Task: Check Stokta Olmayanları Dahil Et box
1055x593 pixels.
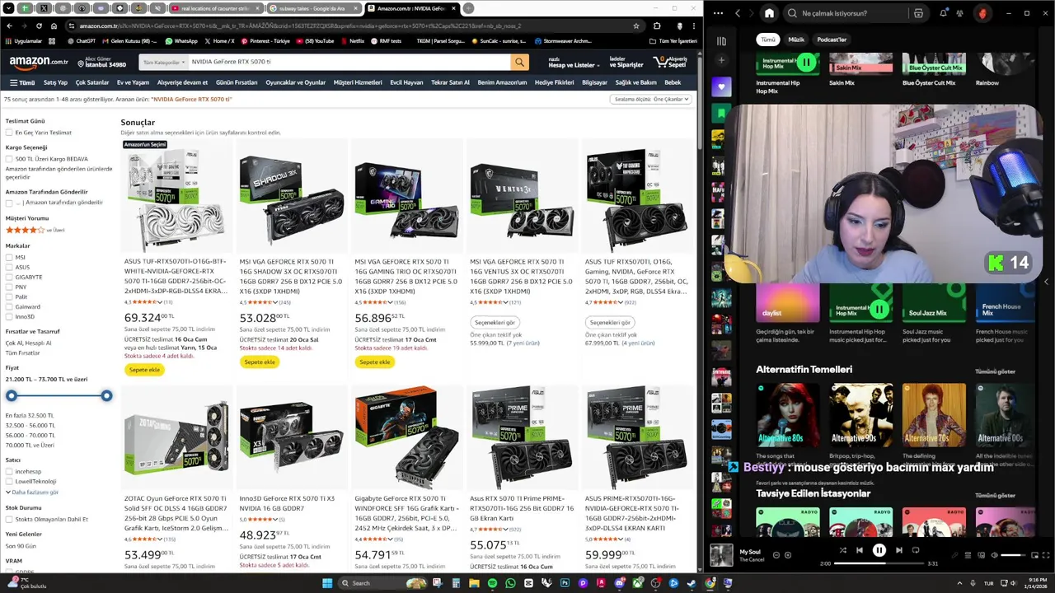Action: pos(8,520)
